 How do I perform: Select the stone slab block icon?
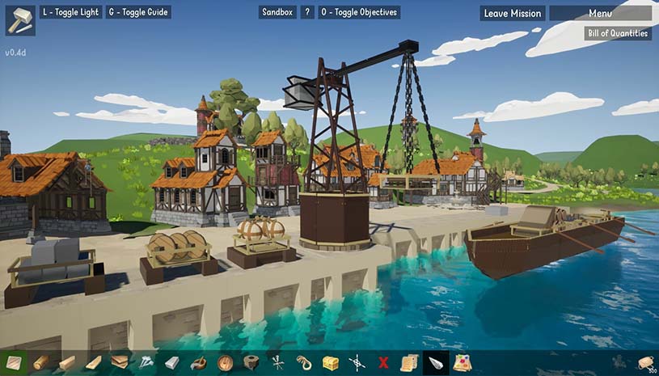(14, 362)
